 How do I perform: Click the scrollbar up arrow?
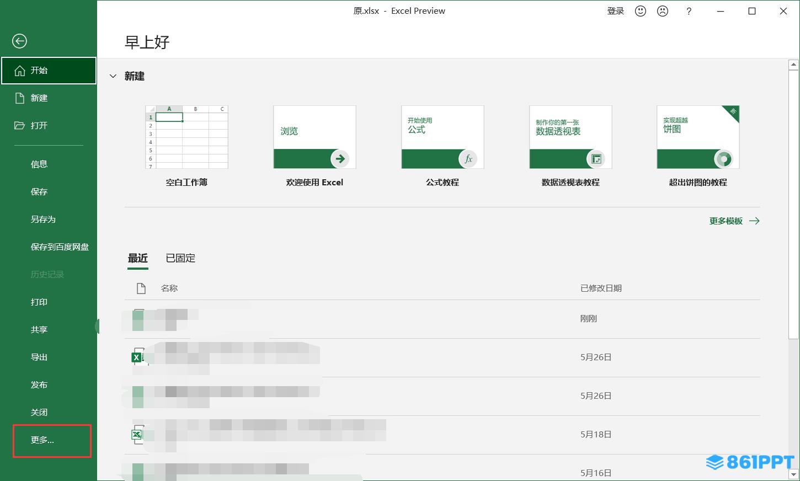793,65
